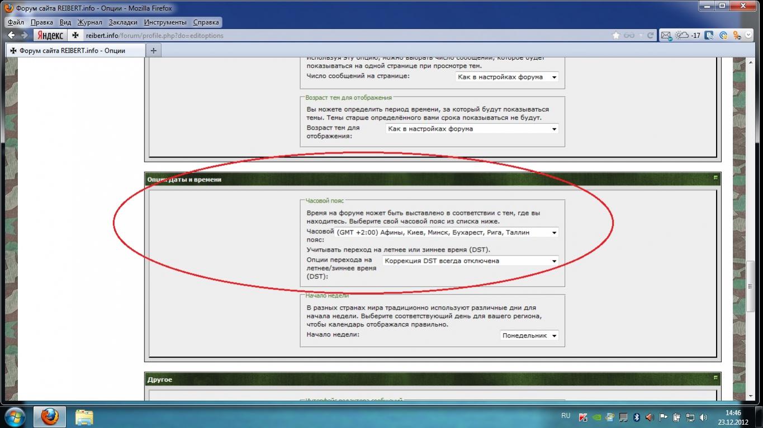Collapse the Опции даты и времени section
763x428 pixels.
[715, 178]
